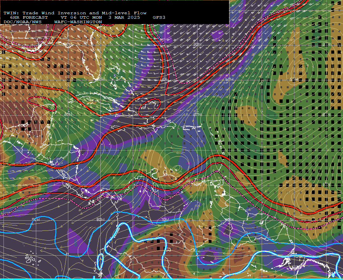Viewport: 343px width, 280px height.
Task: Select the "DOC/NOAA/NWS" source text
Action: (x=23, y=22)
